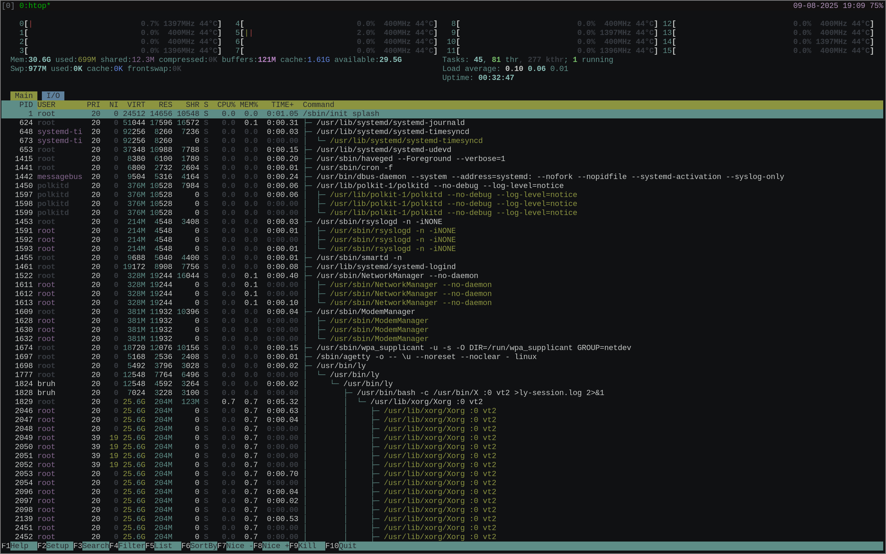Click the CPU 0 usage meter
The height and width of the screenshot is (554, 886).
(x=110, y=23)
